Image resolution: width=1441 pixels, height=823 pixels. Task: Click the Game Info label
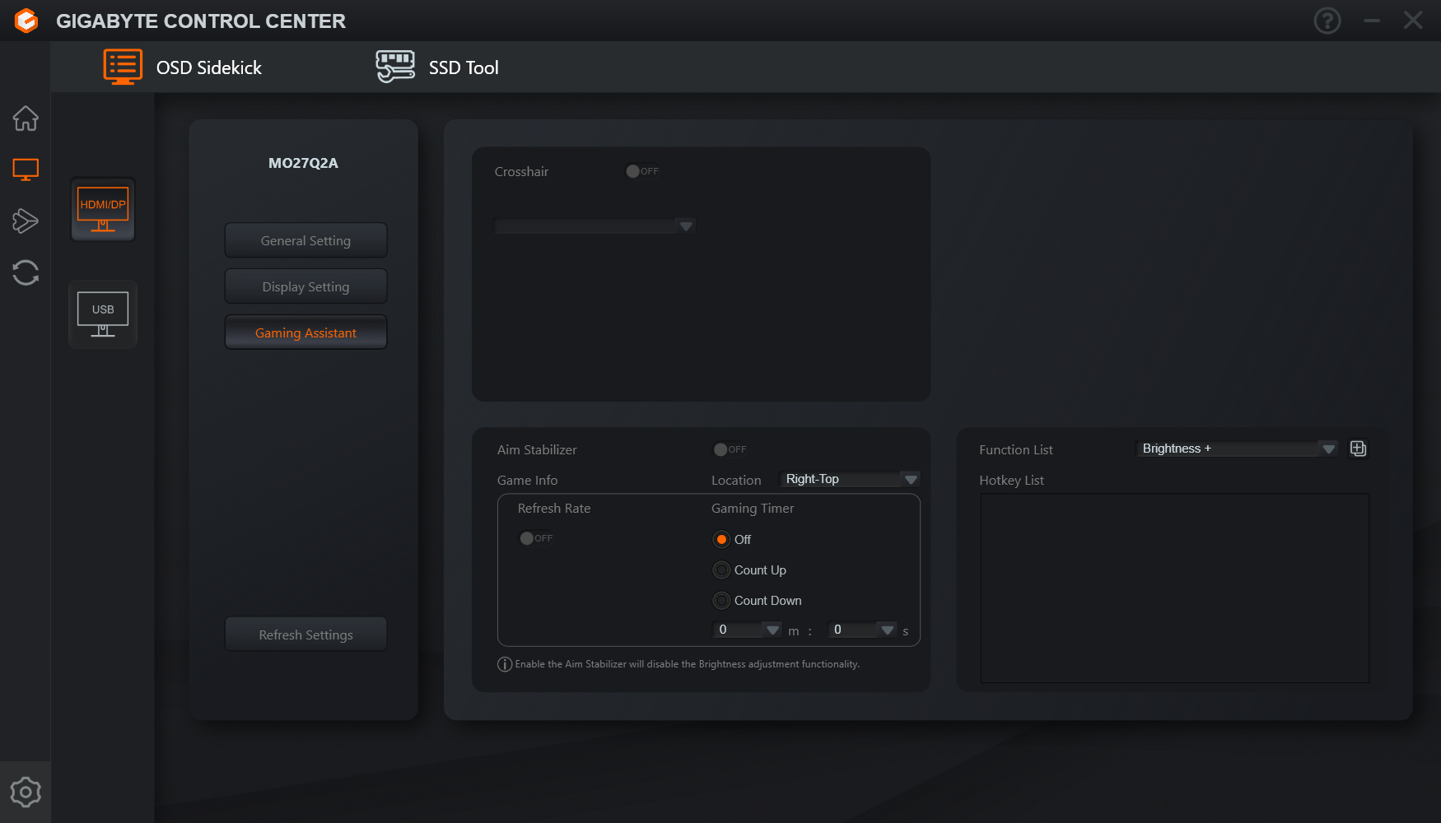pyautogui.click(x=527, y=481)
